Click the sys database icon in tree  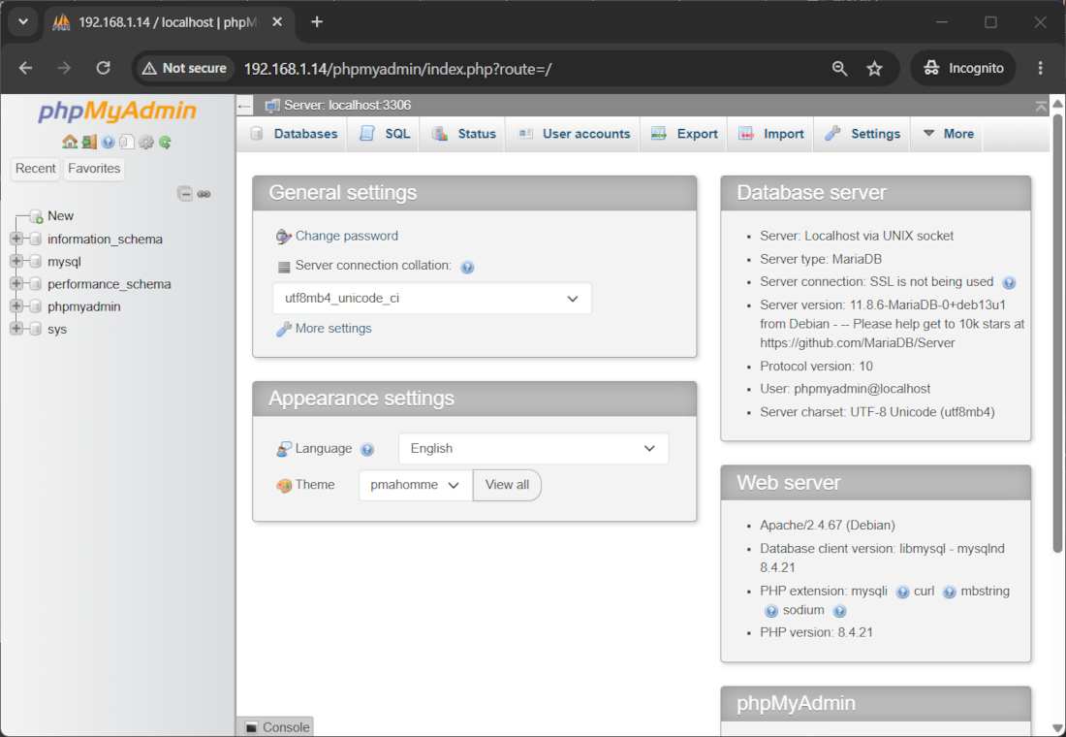click(x=36, y=329)
